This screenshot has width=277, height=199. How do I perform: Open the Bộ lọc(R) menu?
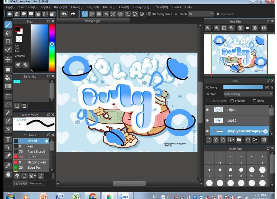pos(60,7)
